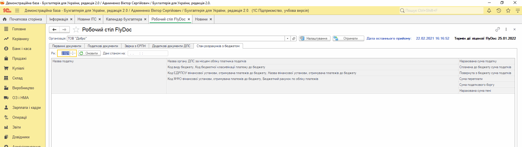Image resolution: width=522 pixels, height=147 pixels.
Task: Go back with the left arrow
Action: (54, 29)
